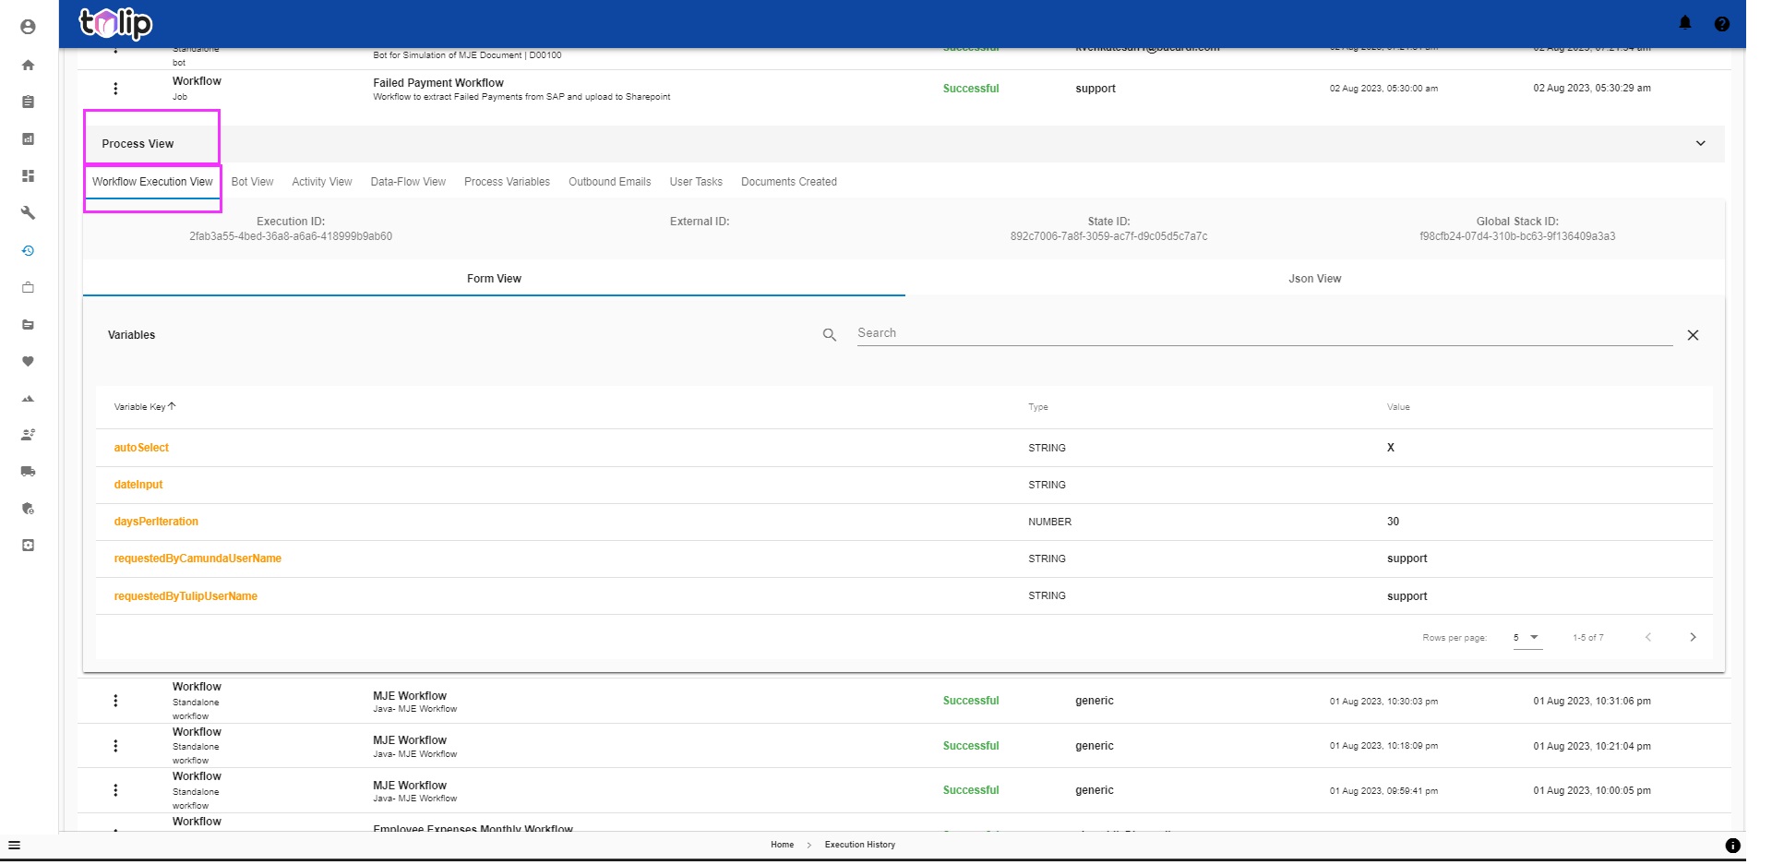
Task: Go to the Home icon in sidebar
Action: [28, 65]
